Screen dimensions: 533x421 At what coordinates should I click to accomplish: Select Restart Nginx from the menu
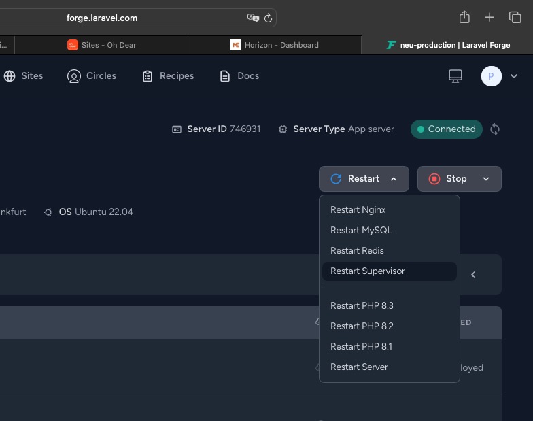358,210
